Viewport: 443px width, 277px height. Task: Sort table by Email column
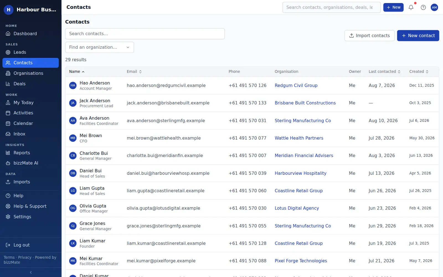click(134, 71)
